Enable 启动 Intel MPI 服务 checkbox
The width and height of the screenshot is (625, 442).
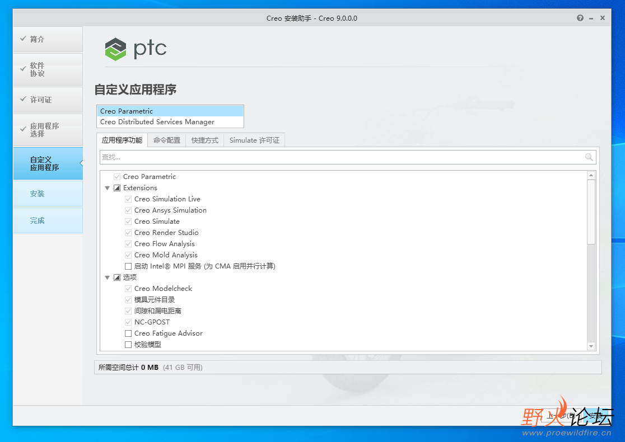click(x=128, y=266)
